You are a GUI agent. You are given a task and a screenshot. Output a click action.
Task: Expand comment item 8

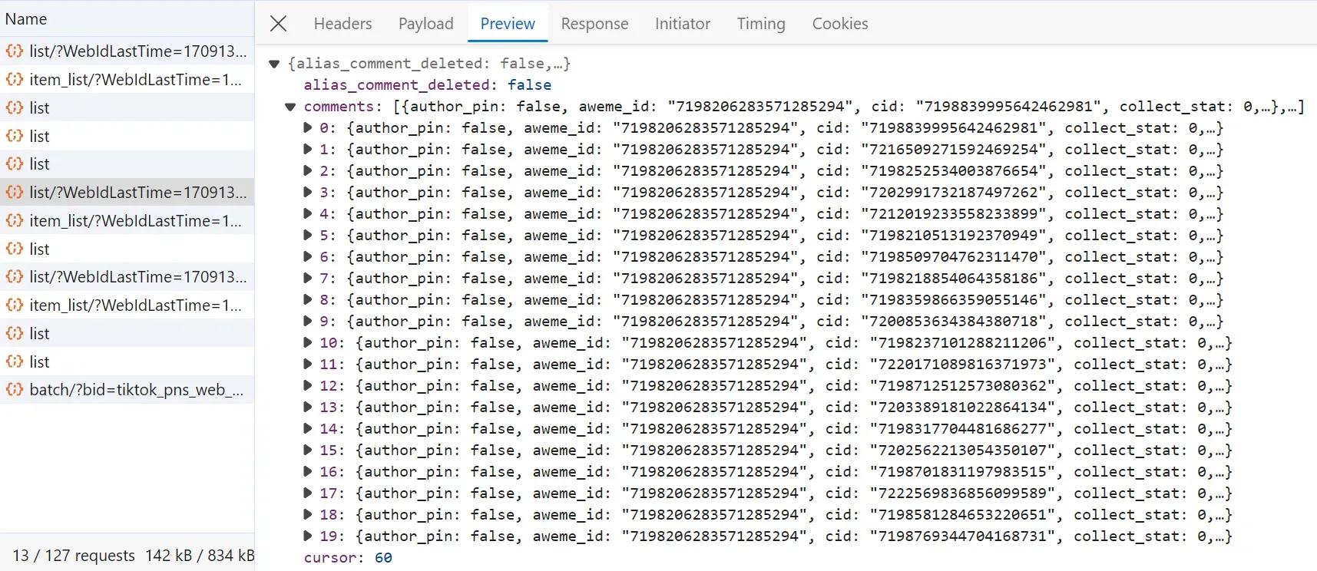pos(308,299)
